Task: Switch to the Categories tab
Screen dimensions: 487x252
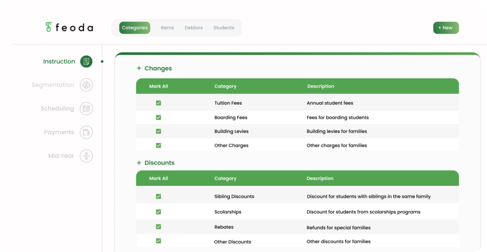Action: [x=135, y=28]
